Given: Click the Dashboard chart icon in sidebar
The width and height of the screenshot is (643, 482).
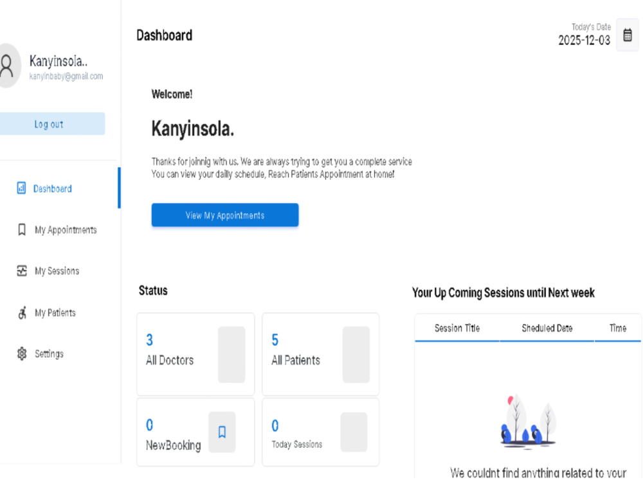Looking at the screenshot, I should [21, 188].
